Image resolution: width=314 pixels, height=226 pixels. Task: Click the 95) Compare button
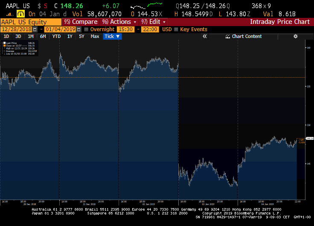81,22
